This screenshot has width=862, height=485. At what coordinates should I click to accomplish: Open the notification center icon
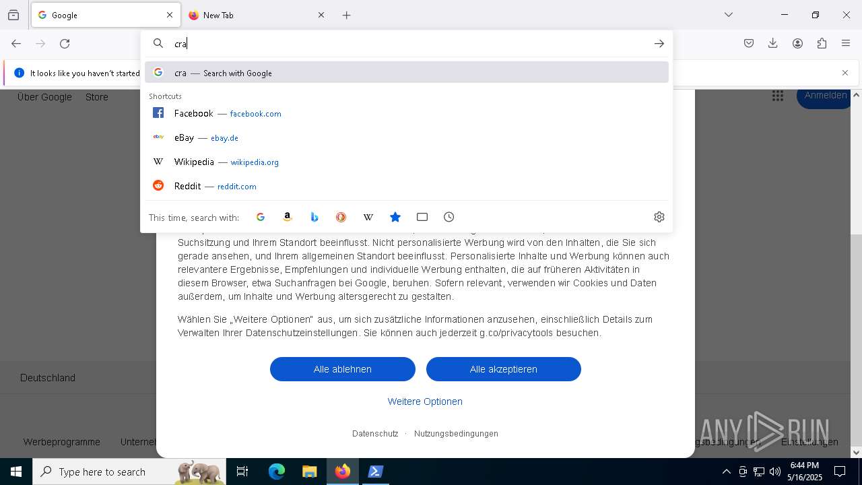click(x=840, y=472)
